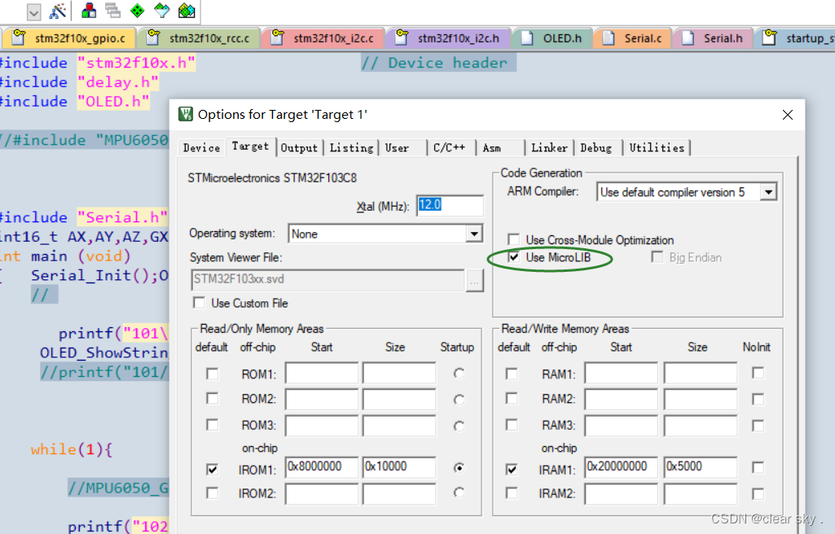This screenshot has height=534, width=835.
Task: Select the Startup radio button for ROM1
Action: tap(458, 372)
